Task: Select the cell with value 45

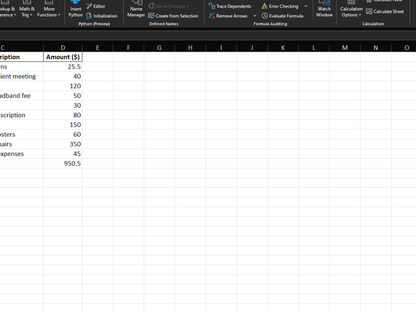Action: click(x=63, y=154)
